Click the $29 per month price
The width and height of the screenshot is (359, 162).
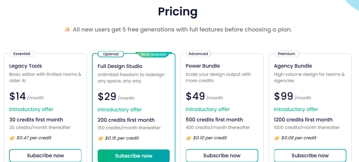point(107,96)
